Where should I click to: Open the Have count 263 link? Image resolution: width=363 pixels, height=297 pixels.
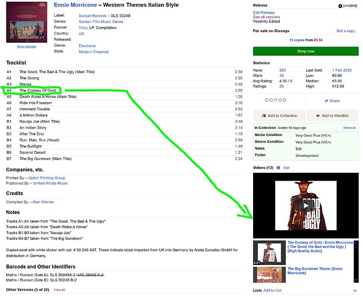coord(282,70)
